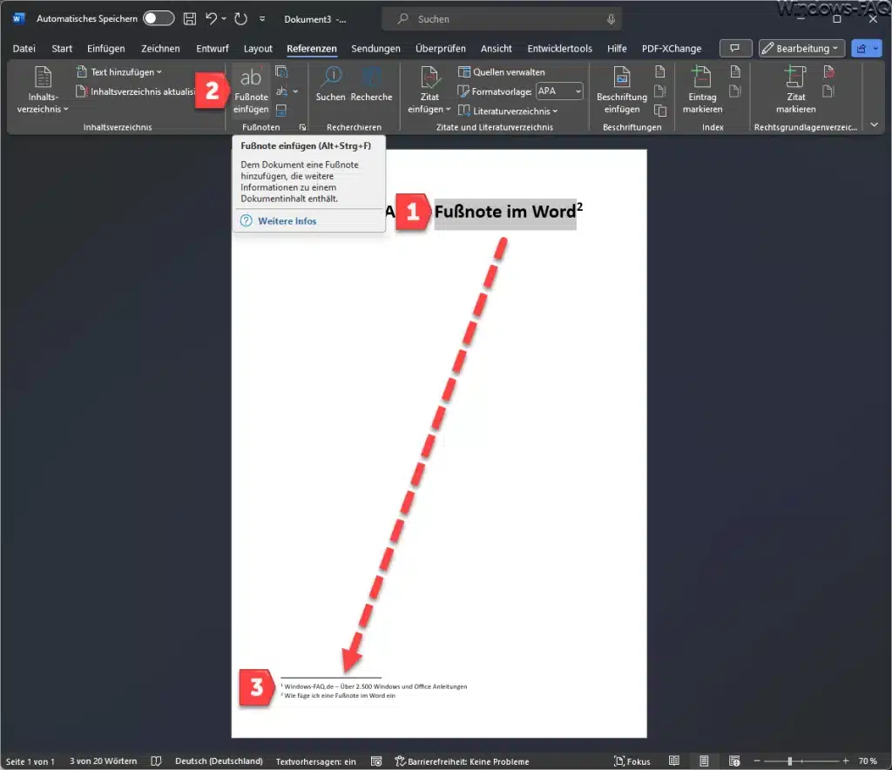
Task: Click the zoom out minus button
Action: (757, 761)
